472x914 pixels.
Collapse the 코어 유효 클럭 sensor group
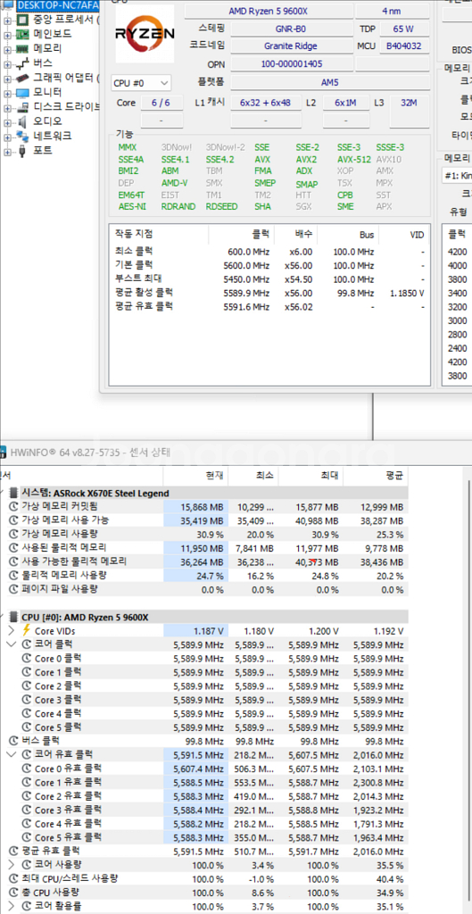12,754
